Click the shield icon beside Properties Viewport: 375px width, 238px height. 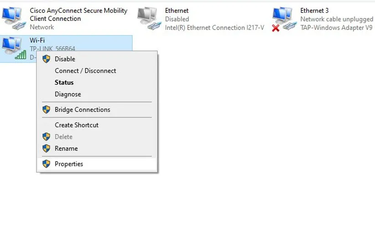click(x=46, y=164)
